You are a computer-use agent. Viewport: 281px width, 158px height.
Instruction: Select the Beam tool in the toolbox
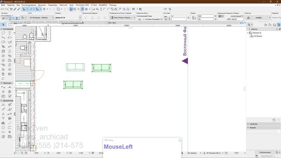pos(3,38)
